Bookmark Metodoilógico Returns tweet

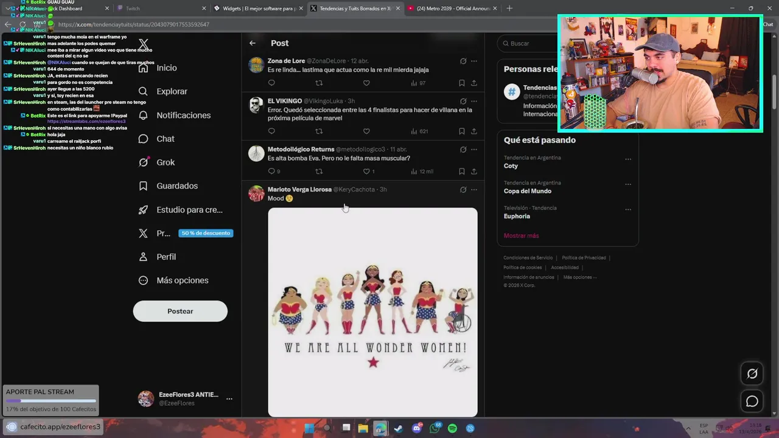[x=462, y=171]
